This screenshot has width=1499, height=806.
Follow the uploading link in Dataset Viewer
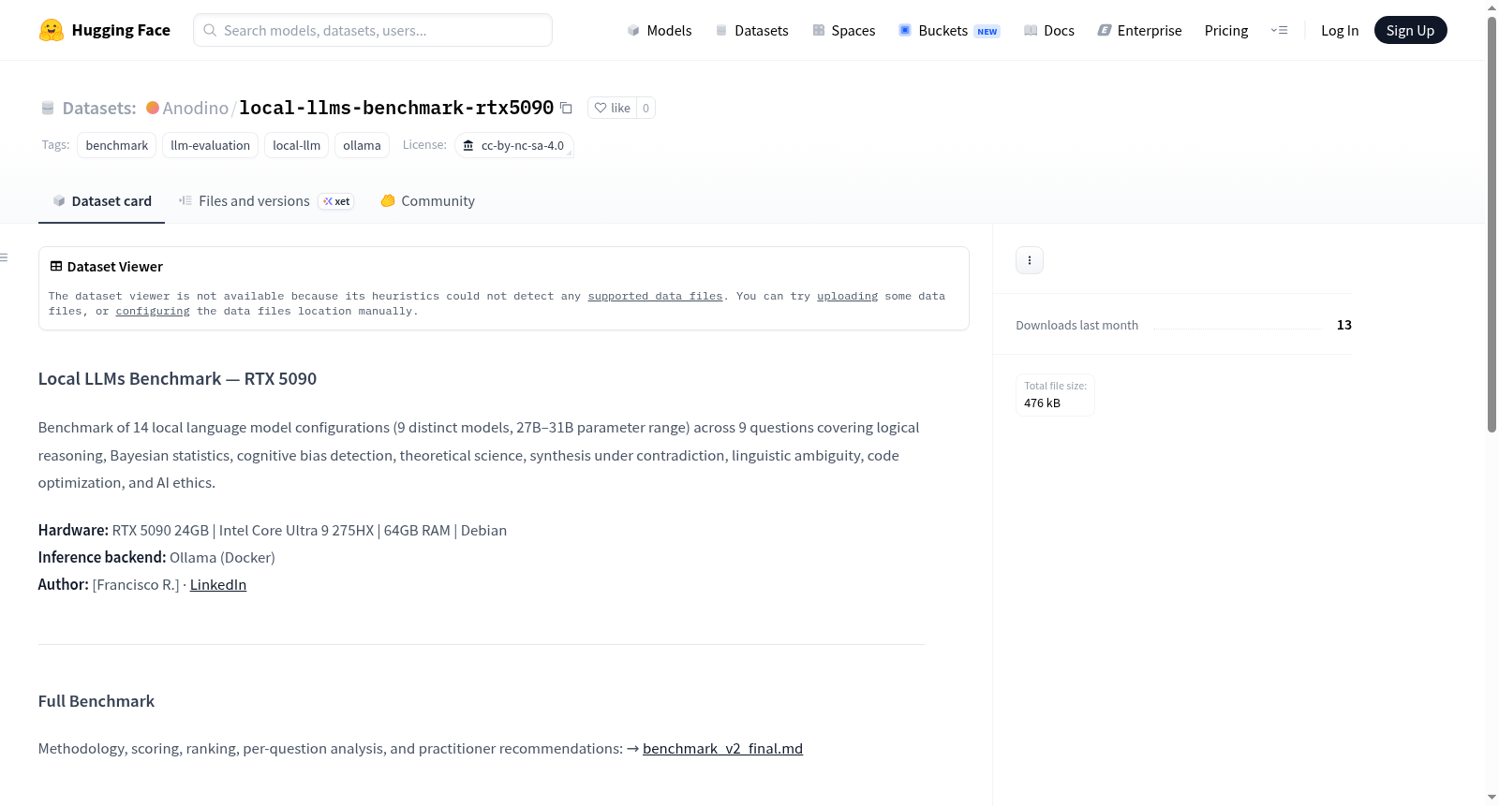(x=847, y=296)
